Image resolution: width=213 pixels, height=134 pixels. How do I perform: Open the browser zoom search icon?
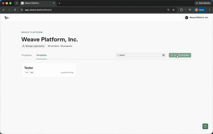tap(168, 10)
